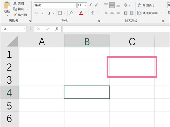Open the borders grid icon
Screen dimensions: 170x127
(60, 13)
